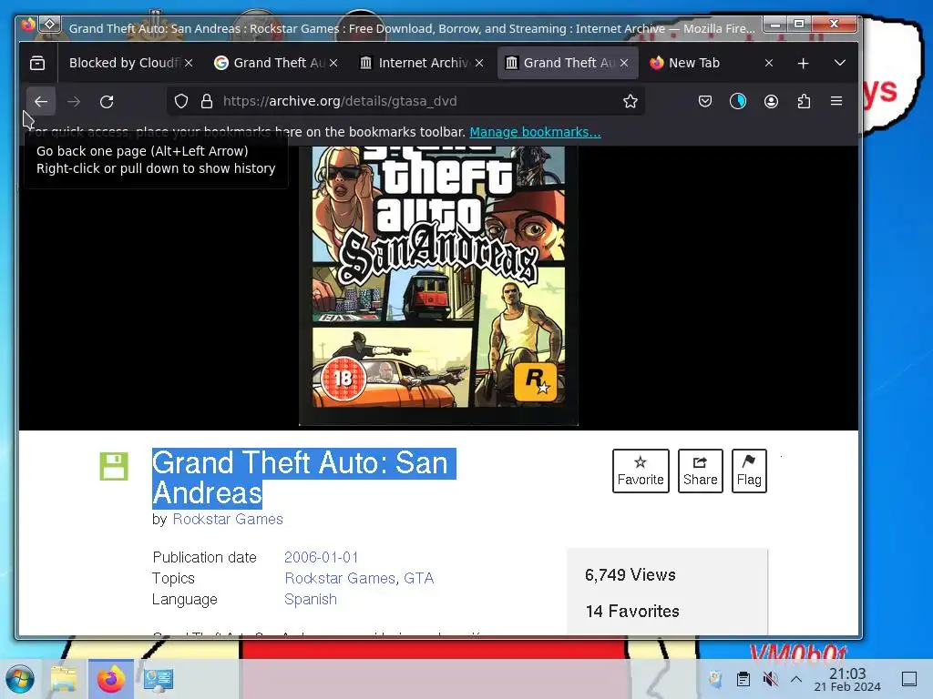Expand the list all tabs chevron

pyautogui.click(x=839, y=63)
